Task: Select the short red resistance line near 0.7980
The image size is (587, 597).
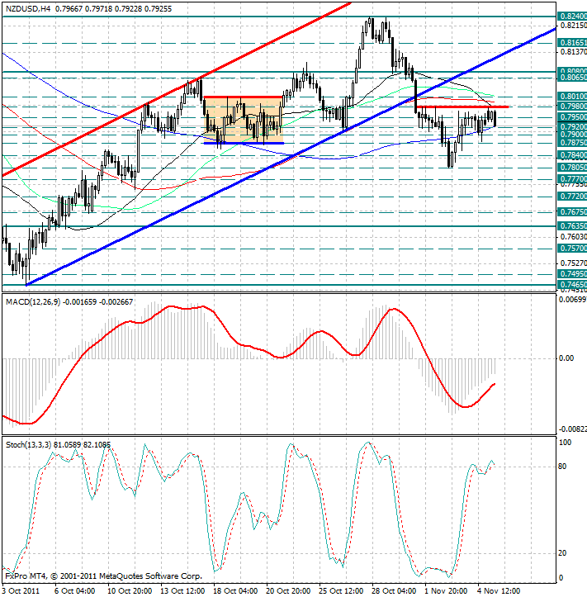Action: 462,107
